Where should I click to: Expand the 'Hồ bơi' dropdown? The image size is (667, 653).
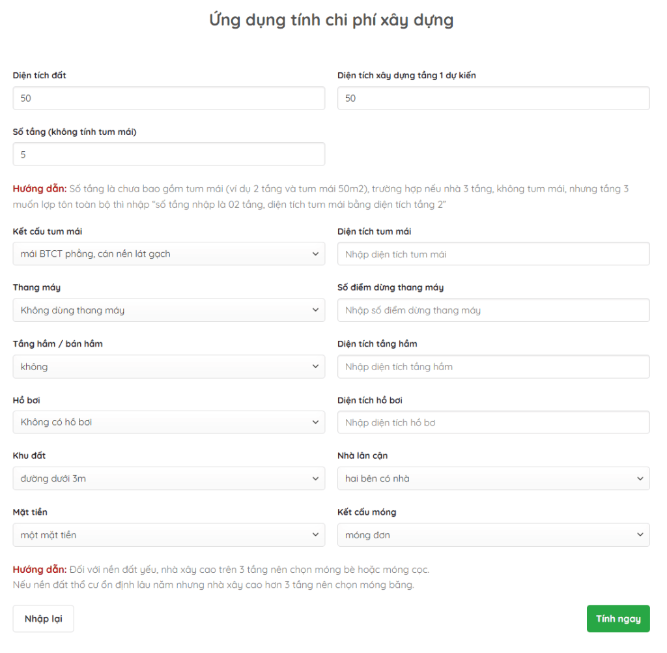(x=168, y=422)
